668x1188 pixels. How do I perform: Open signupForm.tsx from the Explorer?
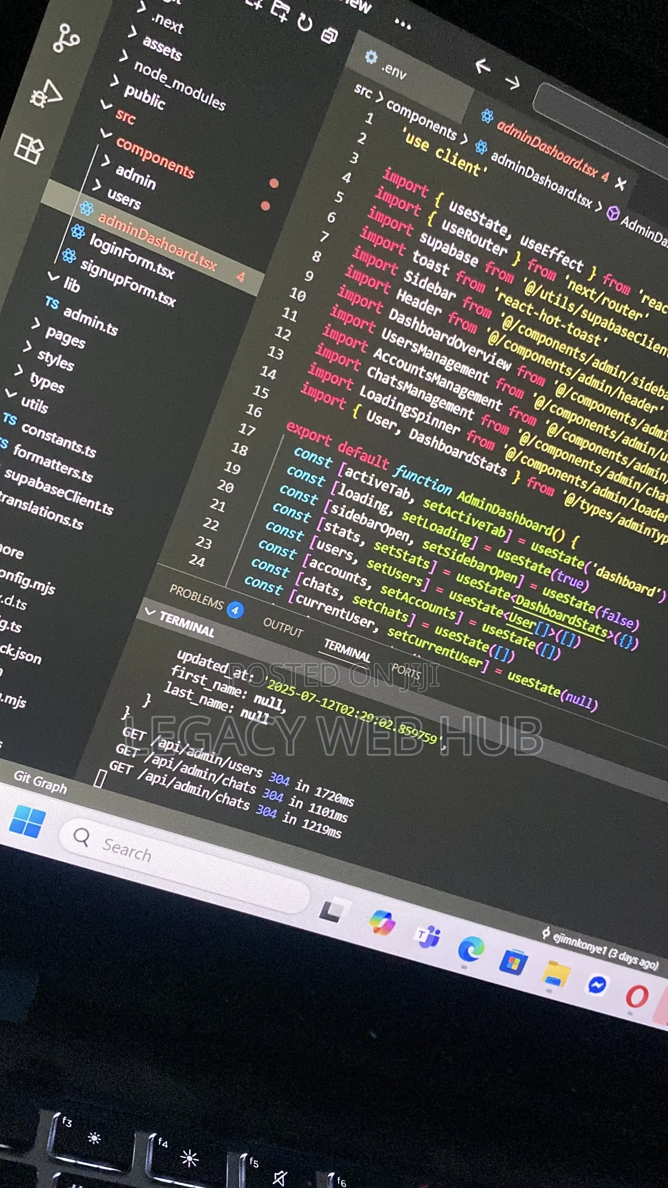pyautogui.click(x=128, y=283)
